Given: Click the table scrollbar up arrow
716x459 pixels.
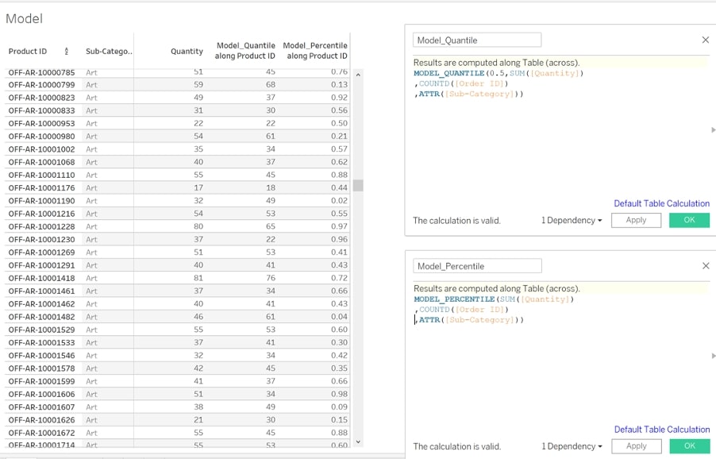Looking at the screenshot, I should click(358, 75).
